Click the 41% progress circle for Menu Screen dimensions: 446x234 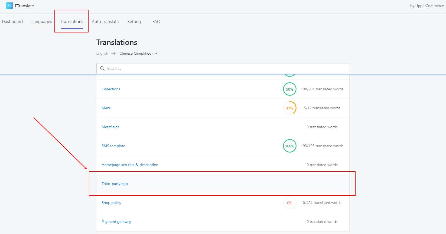pos(290,108)
